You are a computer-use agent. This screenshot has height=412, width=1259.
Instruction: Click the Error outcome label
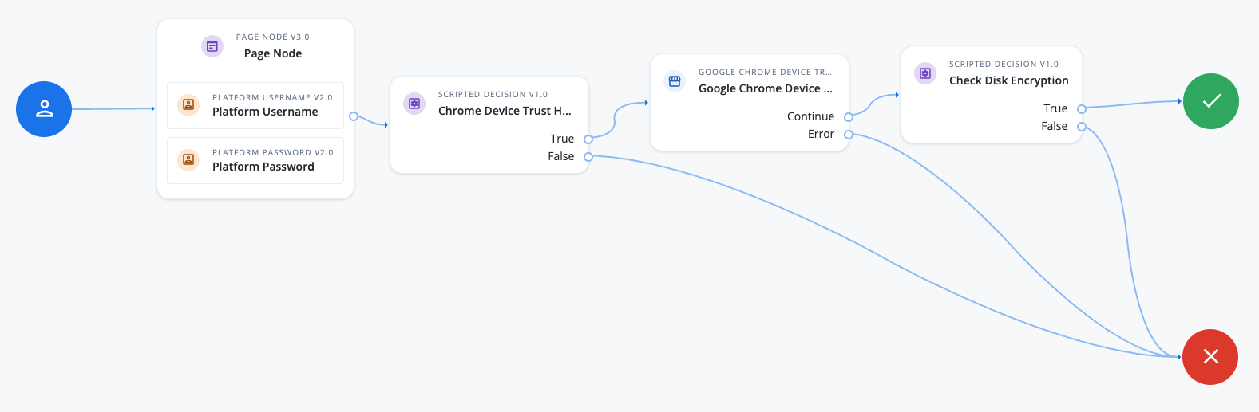pyautogui.click(x=821, y=134)
